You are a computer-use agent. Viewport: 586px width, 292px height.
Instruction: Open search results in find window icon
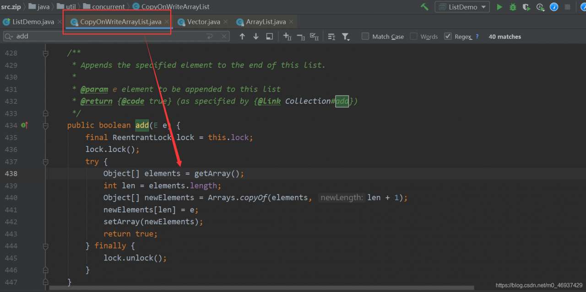pos(270,37)
